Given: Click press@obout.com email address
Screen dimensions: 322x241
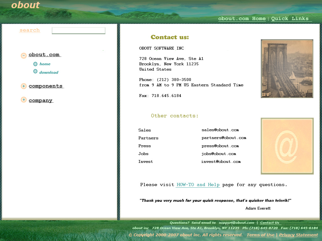Looking at the screenshot, I should [220, 146].
